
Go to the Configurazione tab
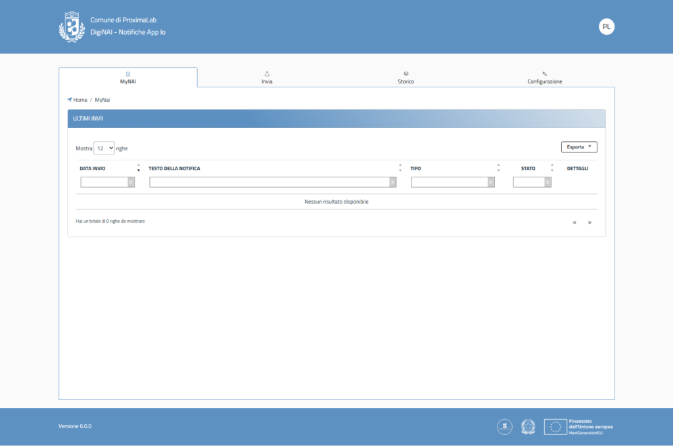point(545,78)
